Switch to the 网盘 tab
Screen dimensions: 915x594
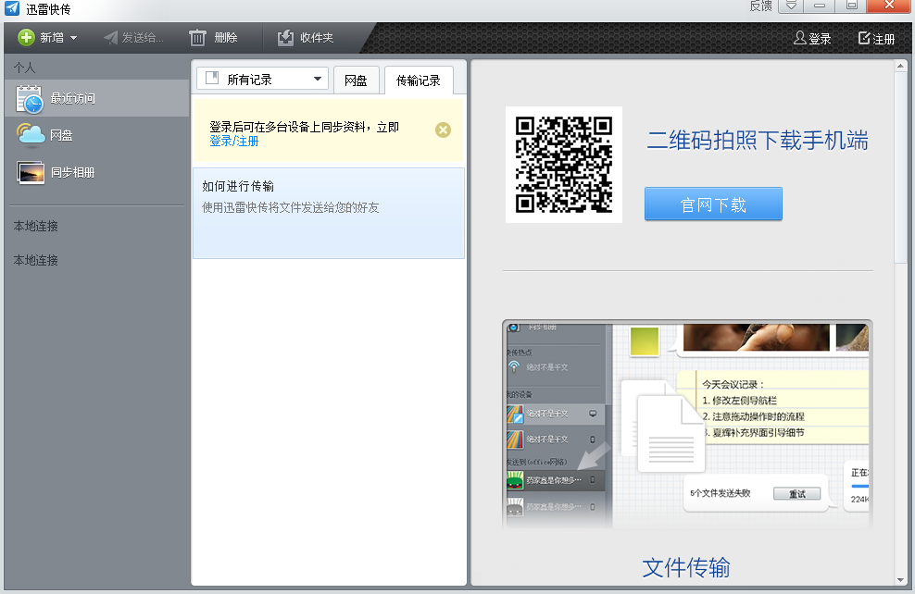pyautogui.click(x=356, y=80)
